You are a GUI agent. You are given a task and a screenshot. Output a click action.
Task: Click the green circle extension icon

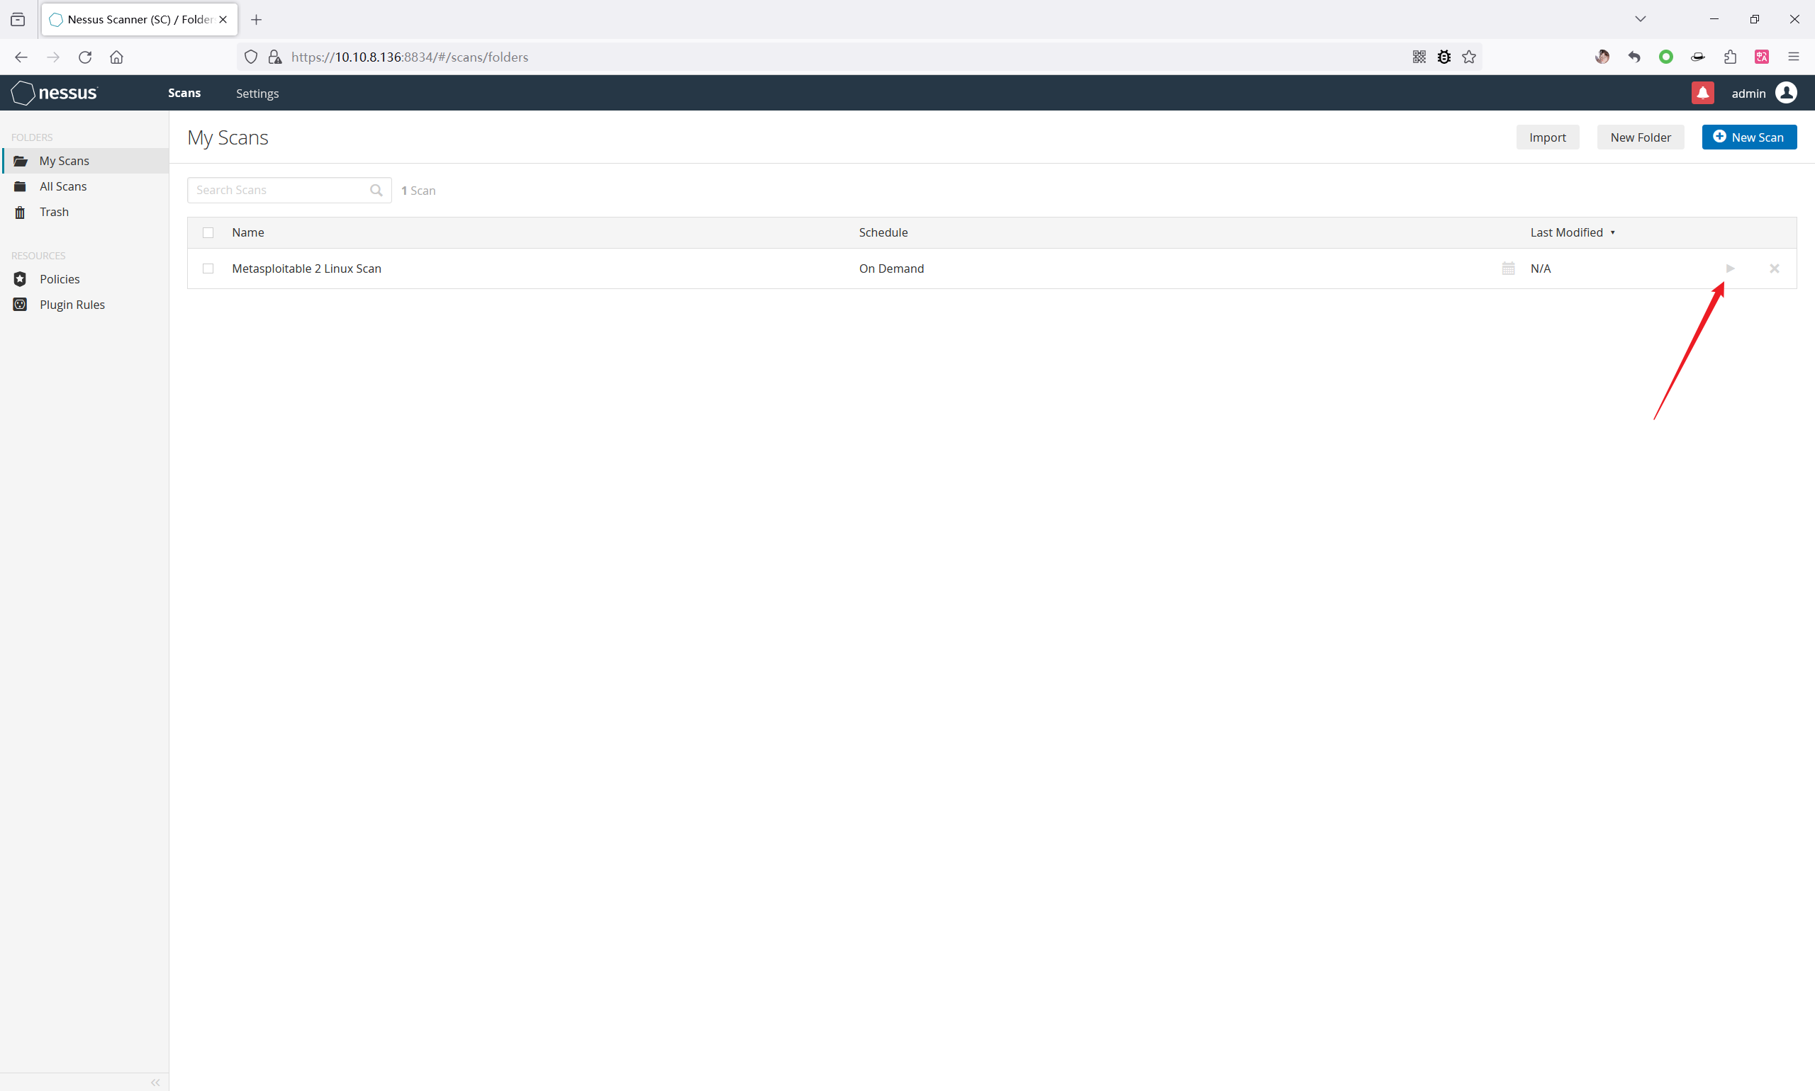[x=1665, y=57]
